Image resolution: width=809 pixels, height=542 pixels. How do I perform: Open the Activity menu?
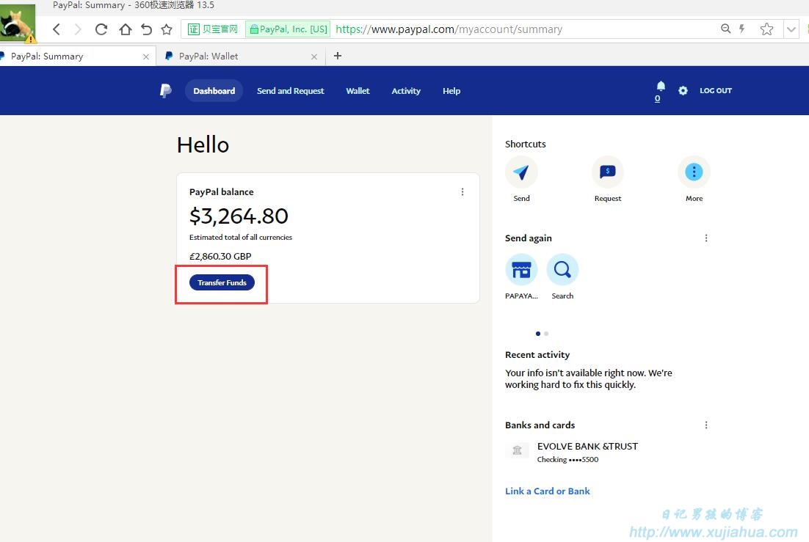coord(406,91)
